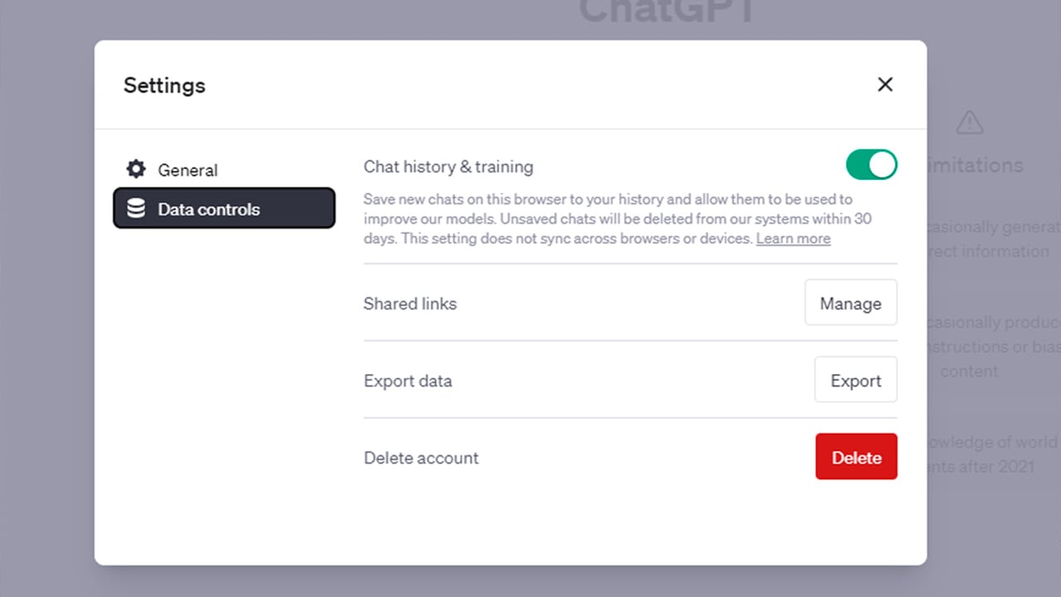Select the Data controls section

point(208,209)
